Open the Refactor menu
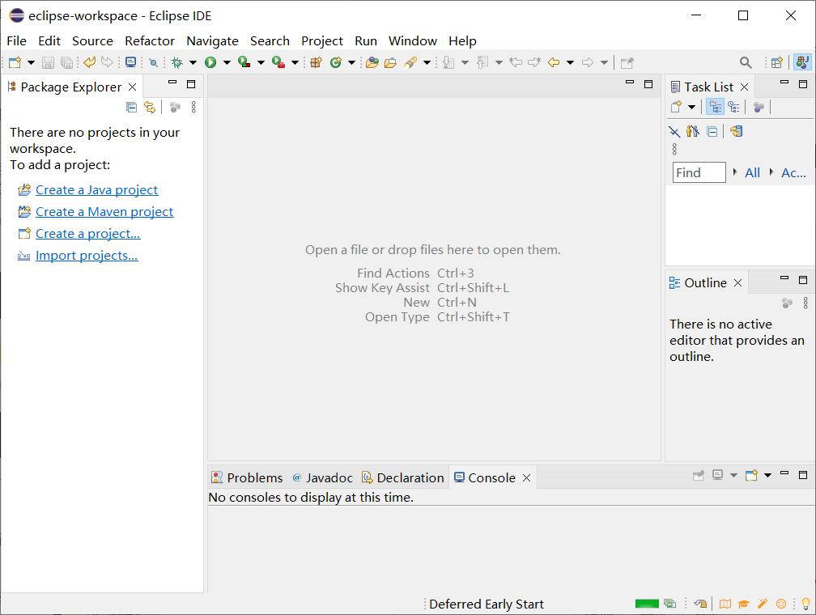 [150, 40]
